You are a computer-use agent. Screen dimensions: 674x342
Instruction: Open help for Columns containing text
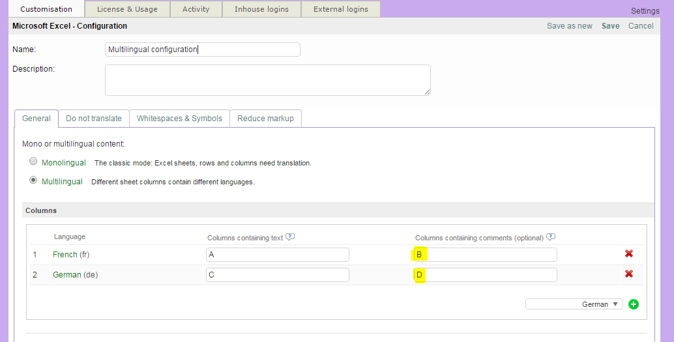pos(290,236)
